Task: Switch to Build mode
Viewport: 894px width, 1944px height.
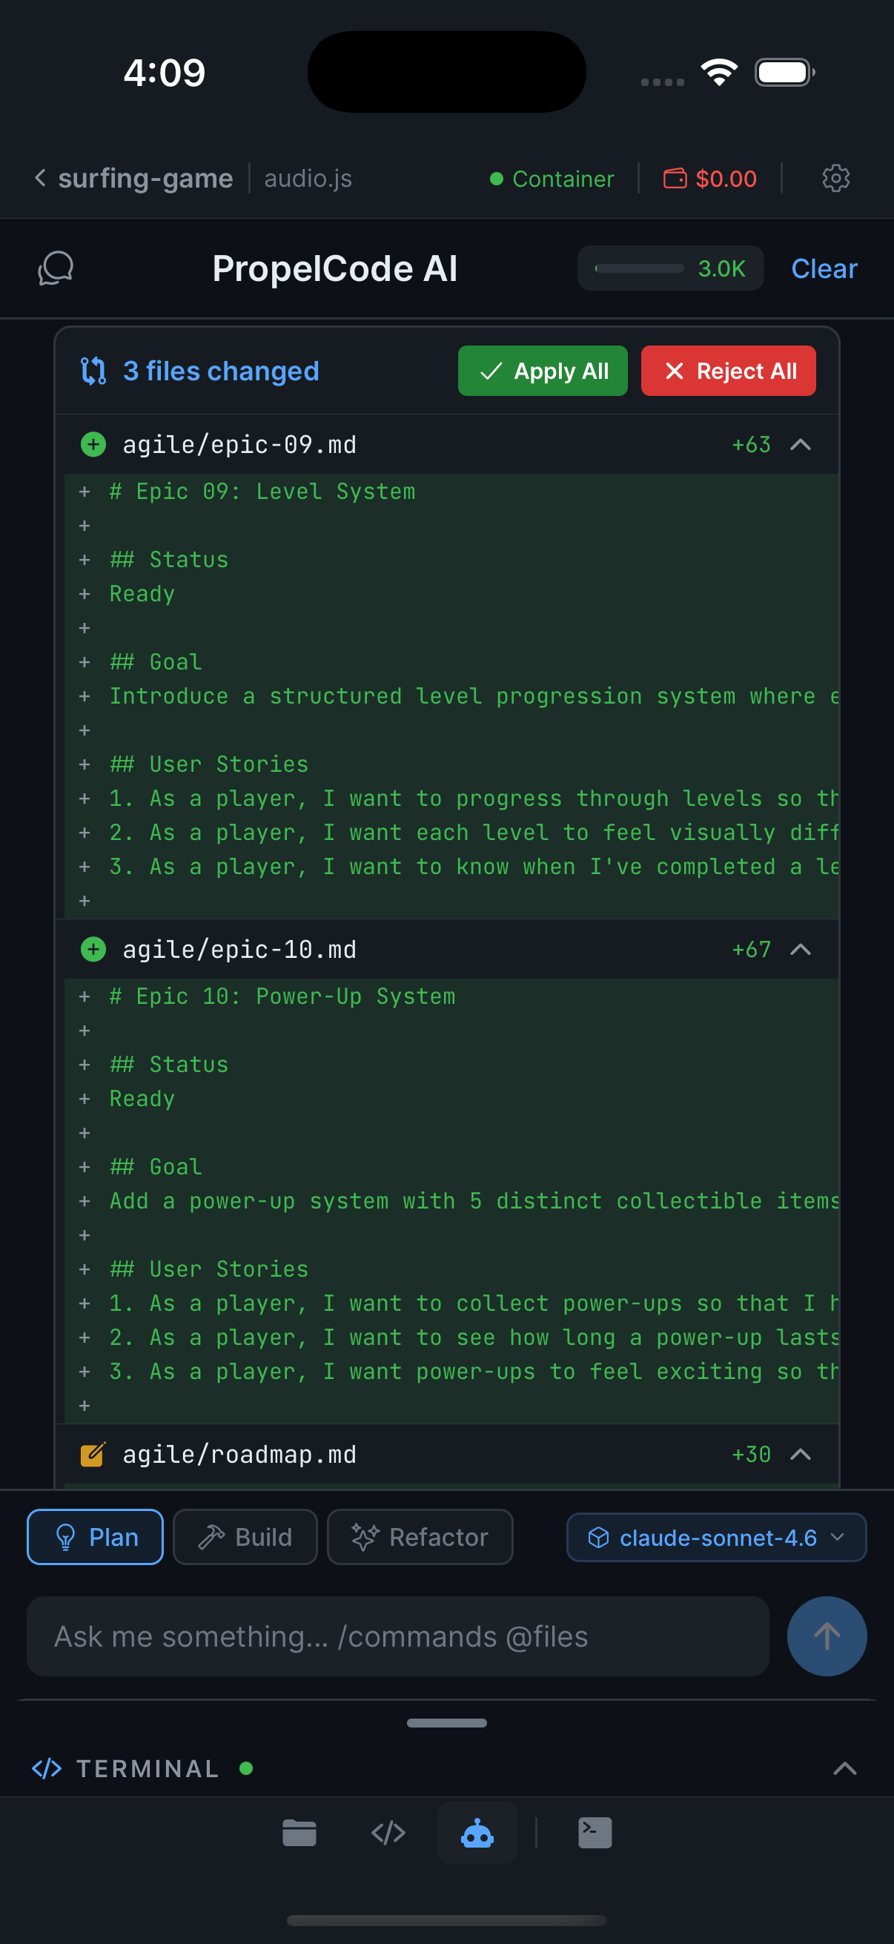Action: 245,1536
